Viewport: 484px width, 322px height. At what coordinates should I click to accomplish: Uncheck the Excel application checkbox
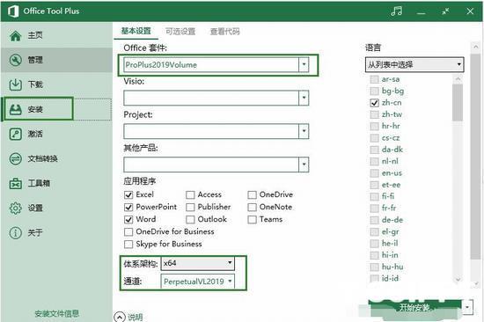(x=128, y=194)
